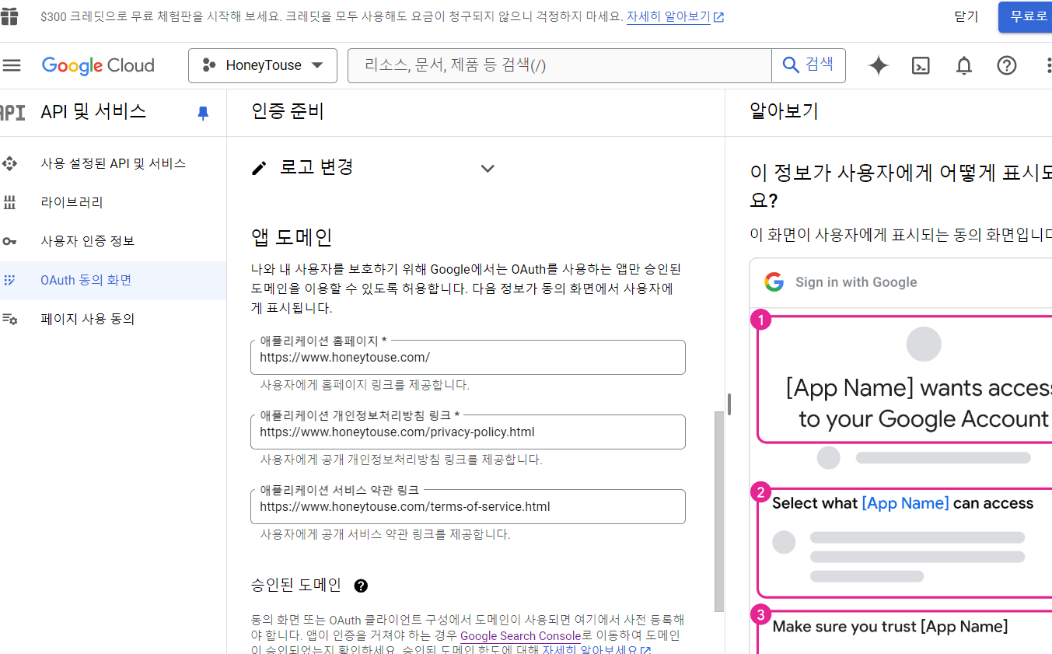This screenshot has height=654, width=1052.
Task: Click 사용자에게 홈페이지 링크를 제공합니다 helper text
Action: point(365,385)
